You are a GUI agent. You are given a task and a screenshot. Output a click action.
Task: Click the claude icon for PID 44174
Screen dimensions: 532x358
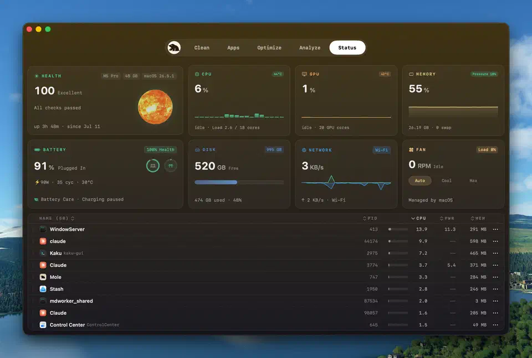(43, 241)
